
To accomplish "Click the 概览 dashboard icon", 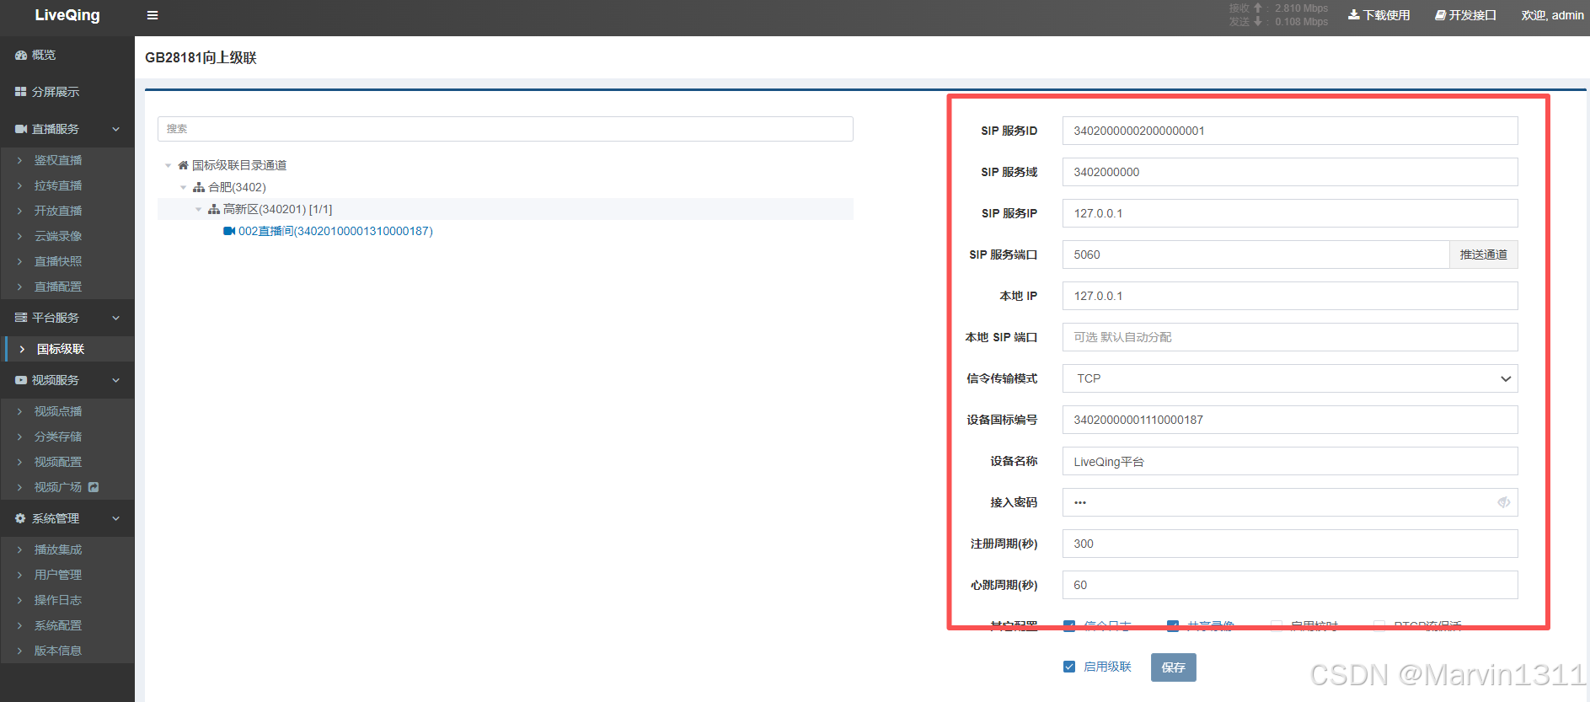I will 21,55.
